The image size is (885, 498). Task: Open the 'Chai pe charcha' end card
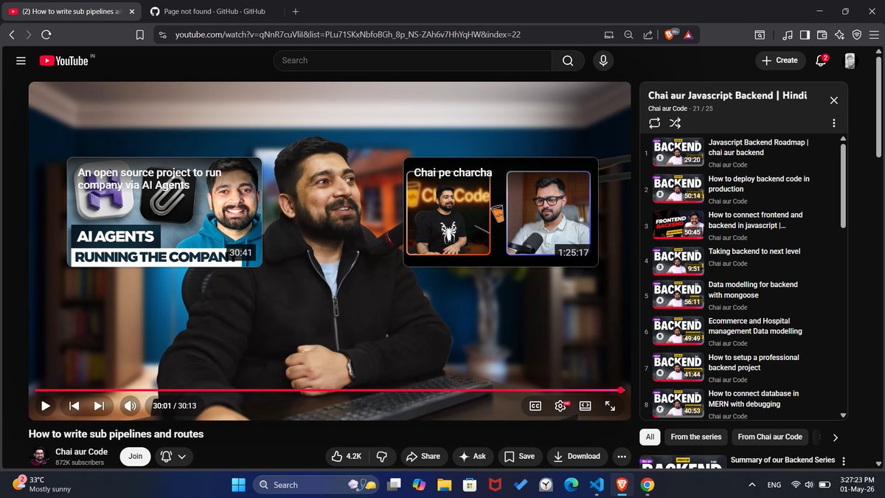pyautogui.click(x=501, y=212)
